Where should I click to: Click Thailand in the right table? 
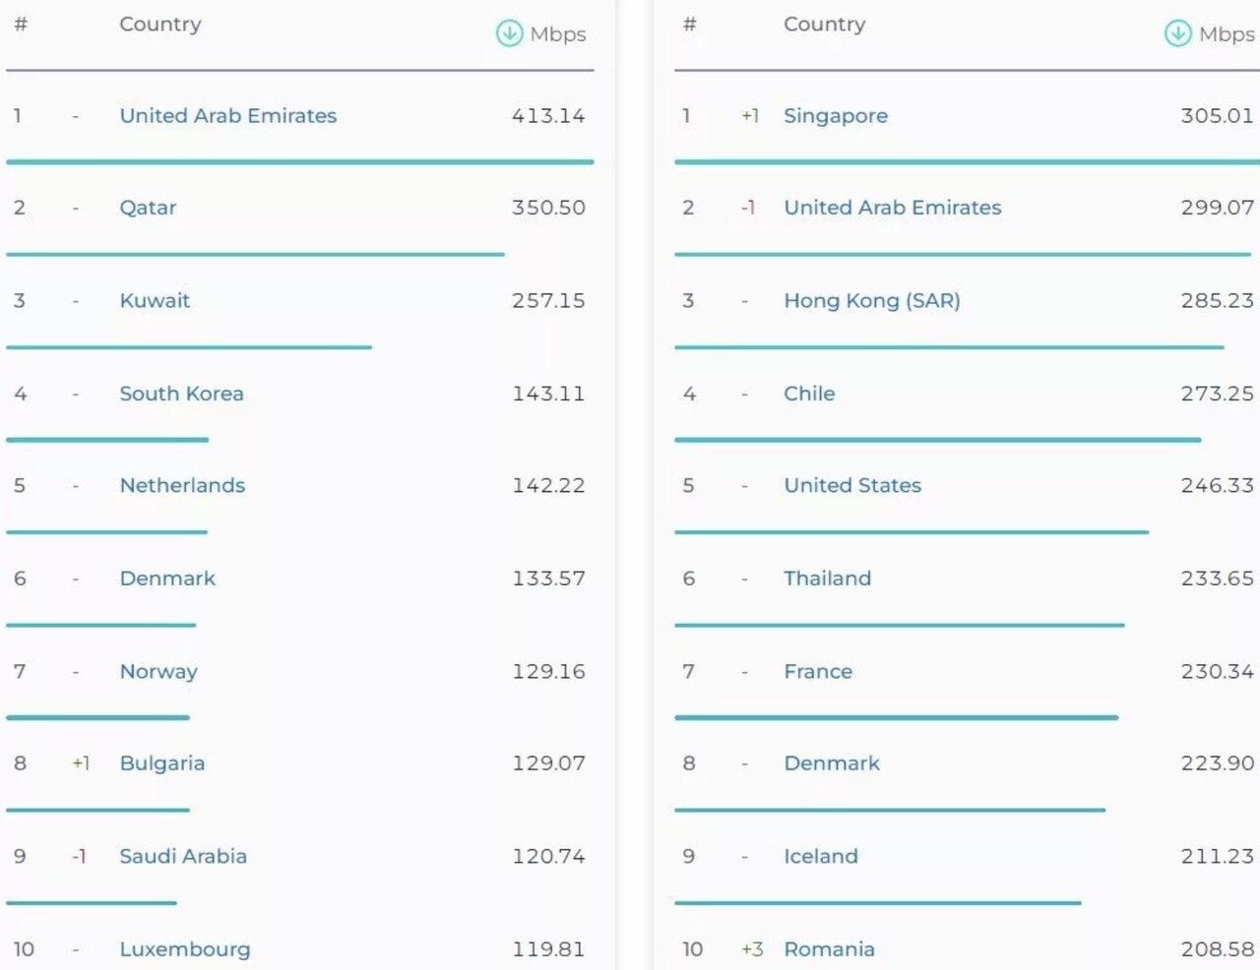click(x=827, y=578)
